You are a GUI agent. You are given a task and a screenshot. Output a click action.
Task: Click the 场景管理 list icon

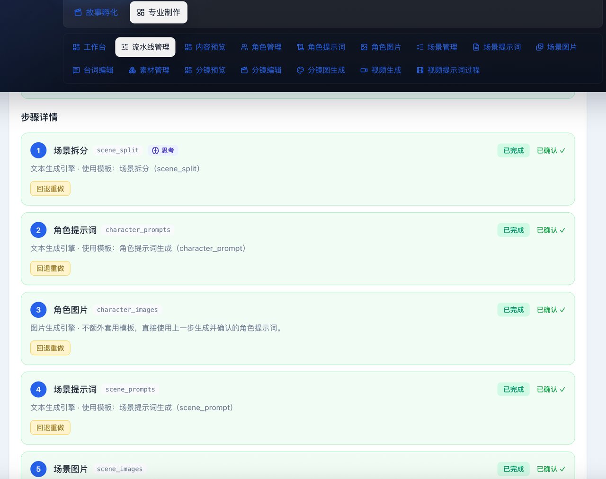pyautogui.click(x=420, y=47)
